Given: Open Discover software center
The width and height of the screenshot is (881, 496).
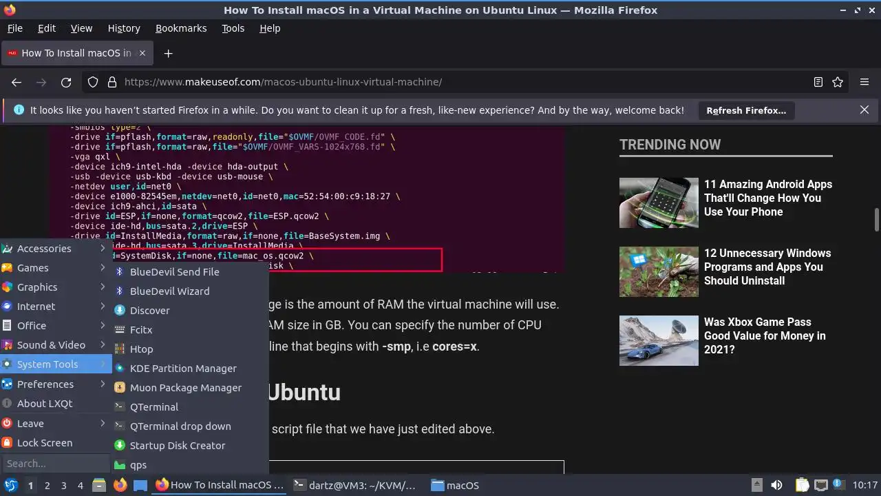Looking at the screenshot, I should (191, 311).
